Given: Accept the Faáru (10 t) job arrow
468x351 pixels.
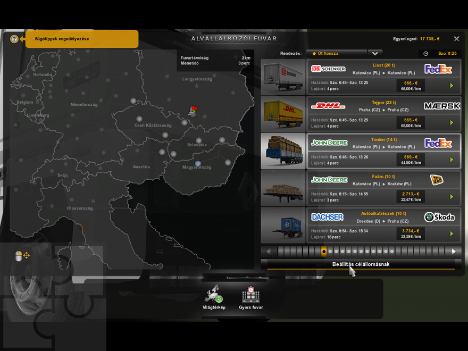Looking at the screenshot, I should (452, 197).
